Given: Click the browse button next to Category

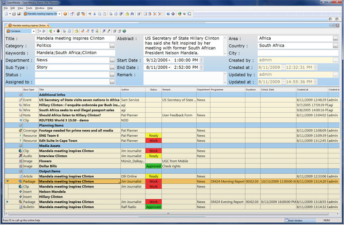Looking at the screenshot, I should point(112,46).
